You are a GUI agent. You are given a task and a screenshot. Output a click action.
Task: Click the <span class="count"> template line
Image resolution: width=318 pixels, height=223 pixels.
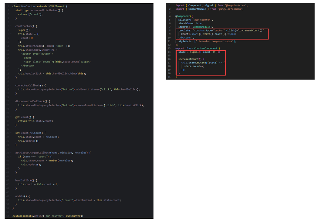point(57,62)
